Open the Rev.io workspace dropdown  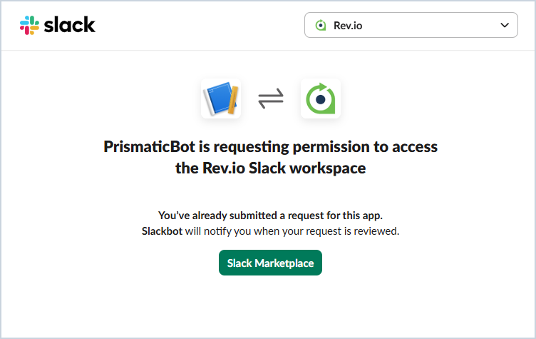[411, 26]
